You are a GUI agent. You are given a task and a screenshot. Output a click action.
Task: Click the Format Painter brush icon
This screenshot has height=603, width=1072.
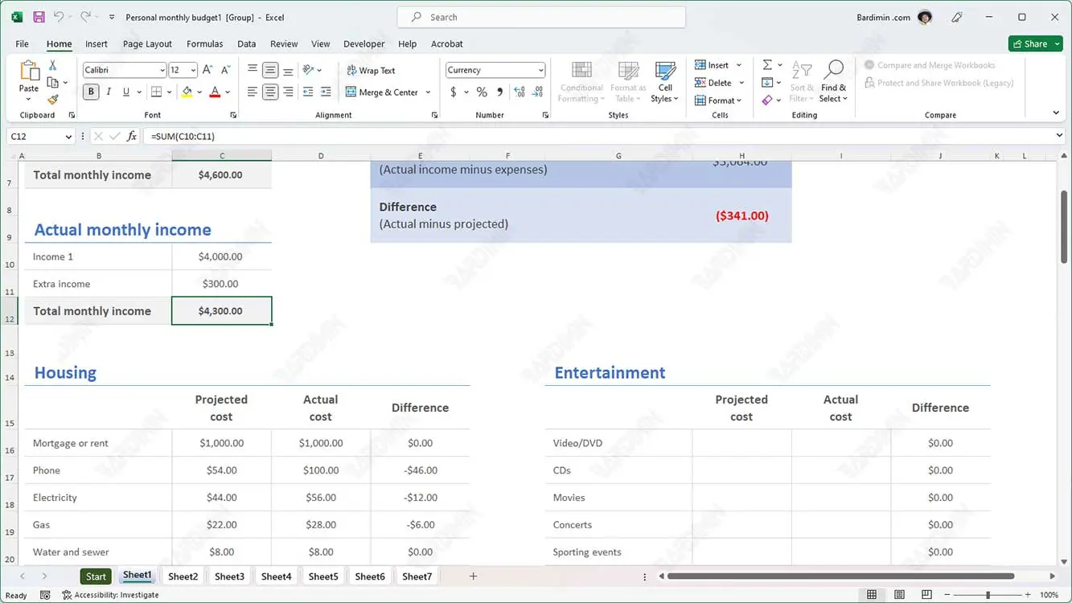[x=53, y=100]
